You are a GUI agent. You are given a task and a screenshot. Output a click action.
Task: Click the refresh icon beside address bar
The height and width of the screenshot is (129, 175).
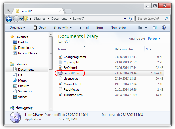pyautogui.click(x=130, y=19)
